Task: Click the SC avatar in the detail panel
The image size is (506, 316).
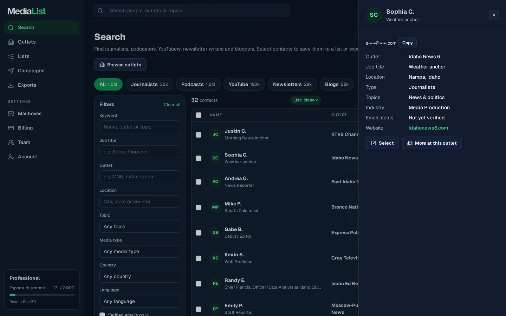Action: (x=374, y=15)
